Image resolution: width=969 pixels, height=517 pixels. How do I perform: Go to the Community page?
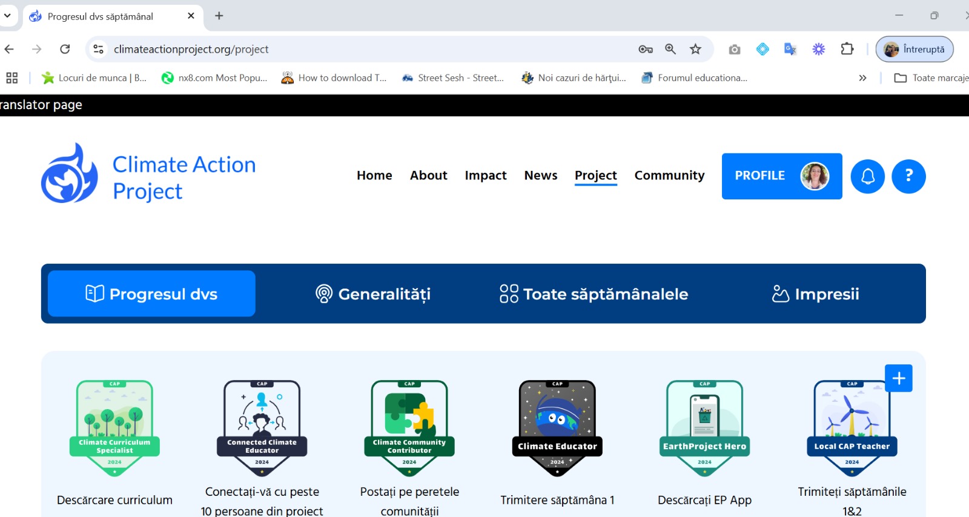pyautogui.click(x=669, y=175)
